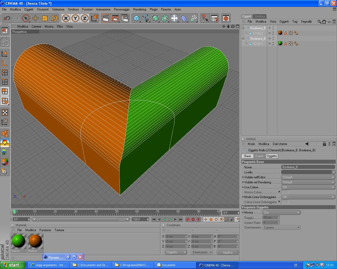This screenshot has height=269, width=337.
Task: Switch to the Coord. tab
Action: [x=259, y=156]
